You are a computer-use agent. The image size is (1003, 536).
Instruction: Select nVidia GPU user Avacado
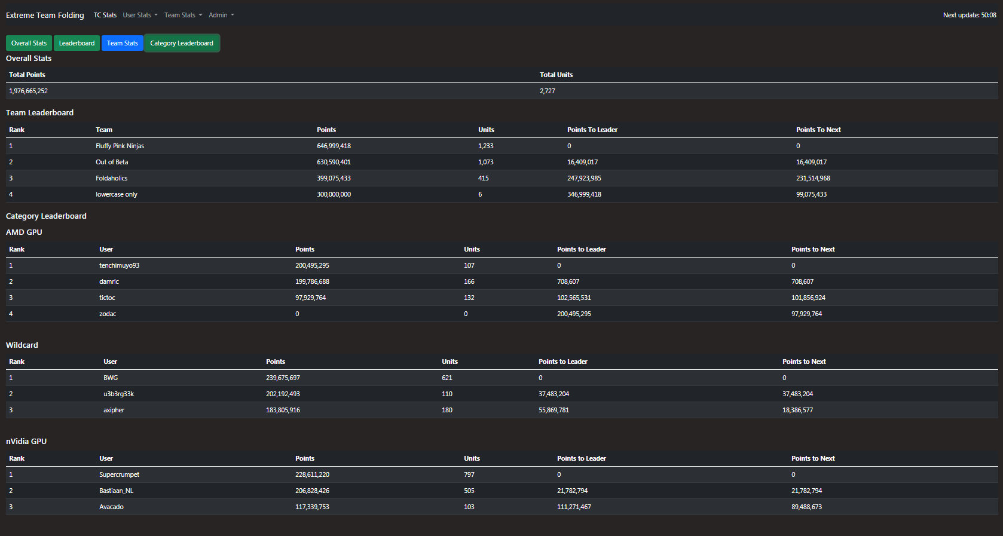click(111, 507)
